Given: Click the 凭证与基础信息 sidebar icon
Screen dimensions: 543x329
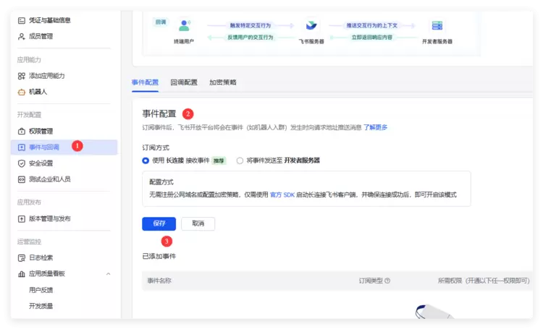Looking at the screenshot, I should coord(22,20).
